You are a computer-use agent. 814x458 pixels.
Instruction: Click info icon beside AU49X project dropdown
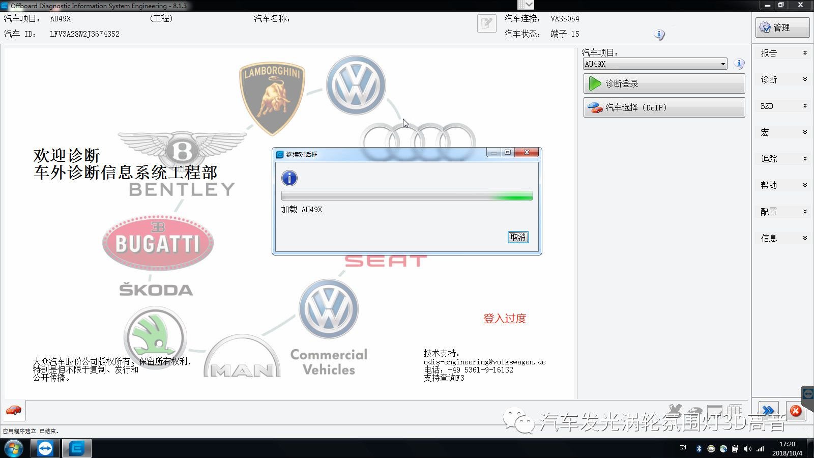(x=739, y=64)
